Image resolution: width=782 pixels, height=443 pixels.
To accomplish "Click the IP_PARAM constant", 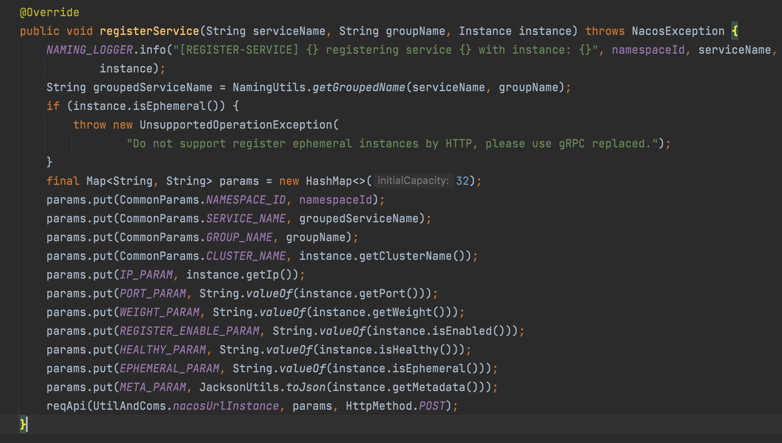I will (x=146, y=275).
